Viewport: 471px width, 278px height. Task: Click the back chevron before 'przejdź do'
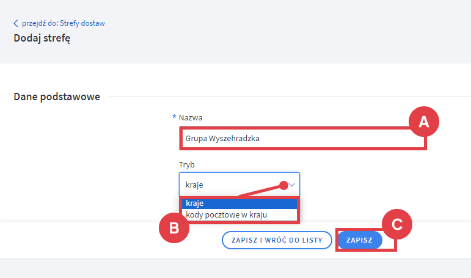pos(16,24)
